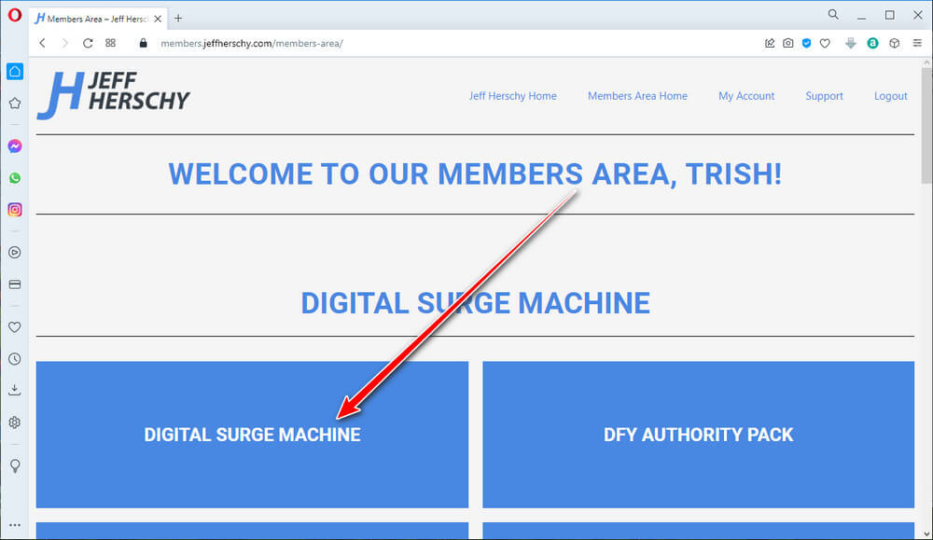Open the Player icon in the sidebar

15,252
